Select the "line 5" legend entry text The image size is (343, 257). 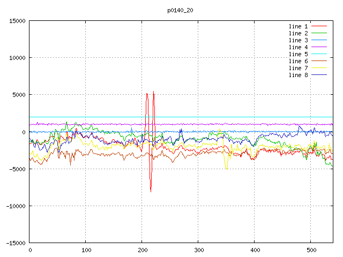[298, 54]
